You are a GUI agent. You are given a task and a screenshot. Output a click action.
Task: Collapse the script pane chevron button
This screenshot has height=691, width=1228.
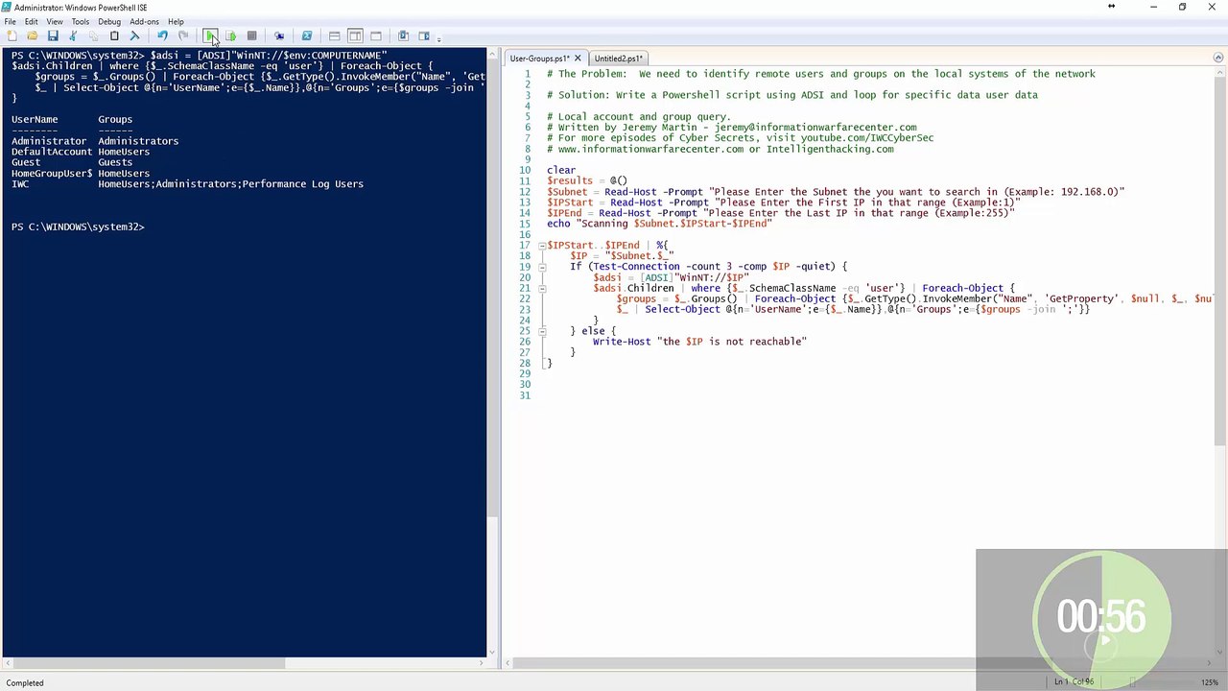coord(1218,59)
